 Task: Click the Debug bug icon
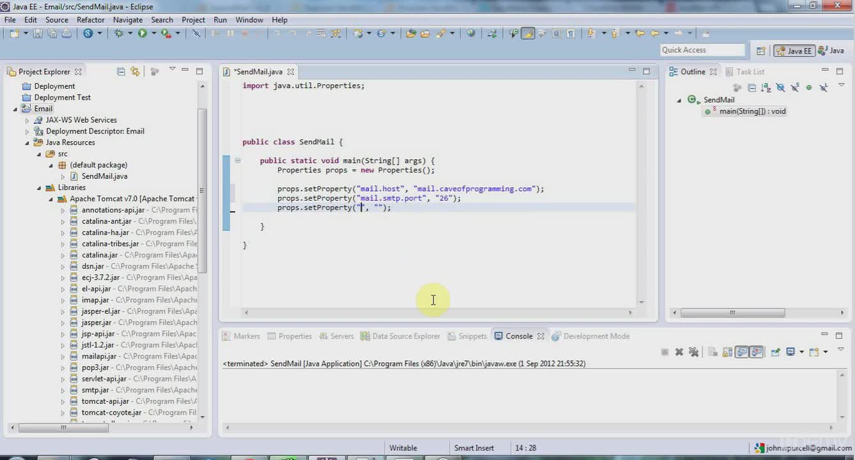coord(119,33)
